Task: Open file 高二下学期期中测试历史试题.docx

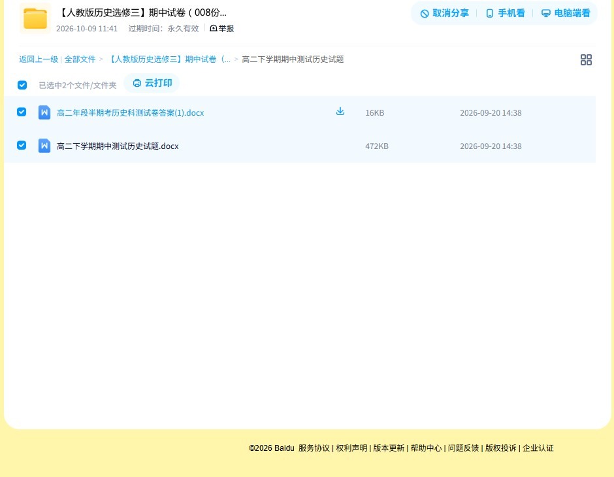Action: point(118,146)
